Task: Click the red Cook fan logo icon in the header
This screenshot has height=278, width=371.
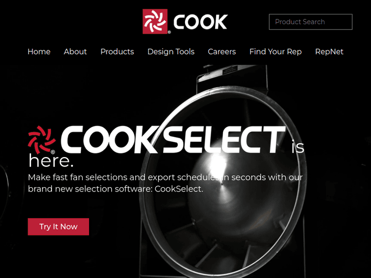Action: [x=155, y=22]
